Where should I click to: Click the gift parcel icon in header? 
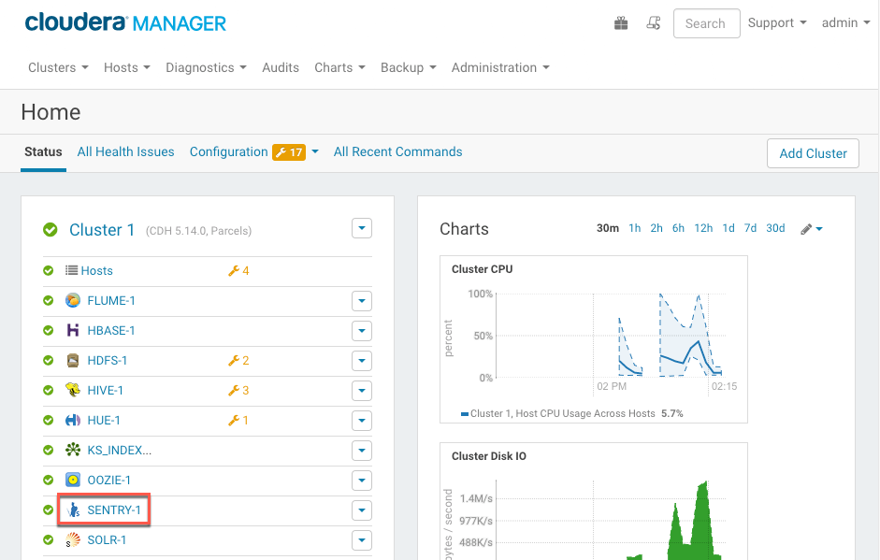pyautogui.click(x=621, y=23)
